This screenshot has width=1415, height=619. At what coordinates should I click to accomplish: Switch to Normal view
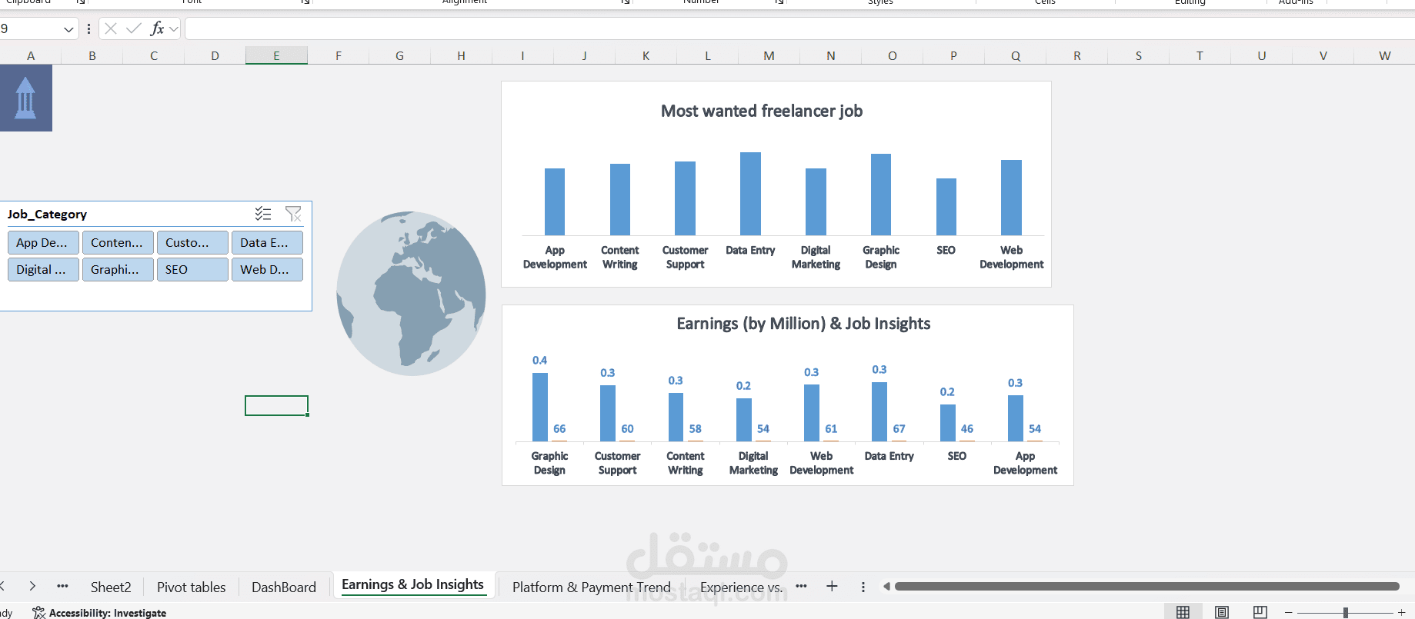pyautogui.click(x=1183, y=612)
